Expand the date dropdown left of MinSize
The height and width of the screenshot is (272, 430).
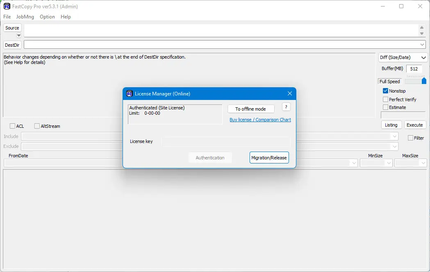click(x=354, y=163)
